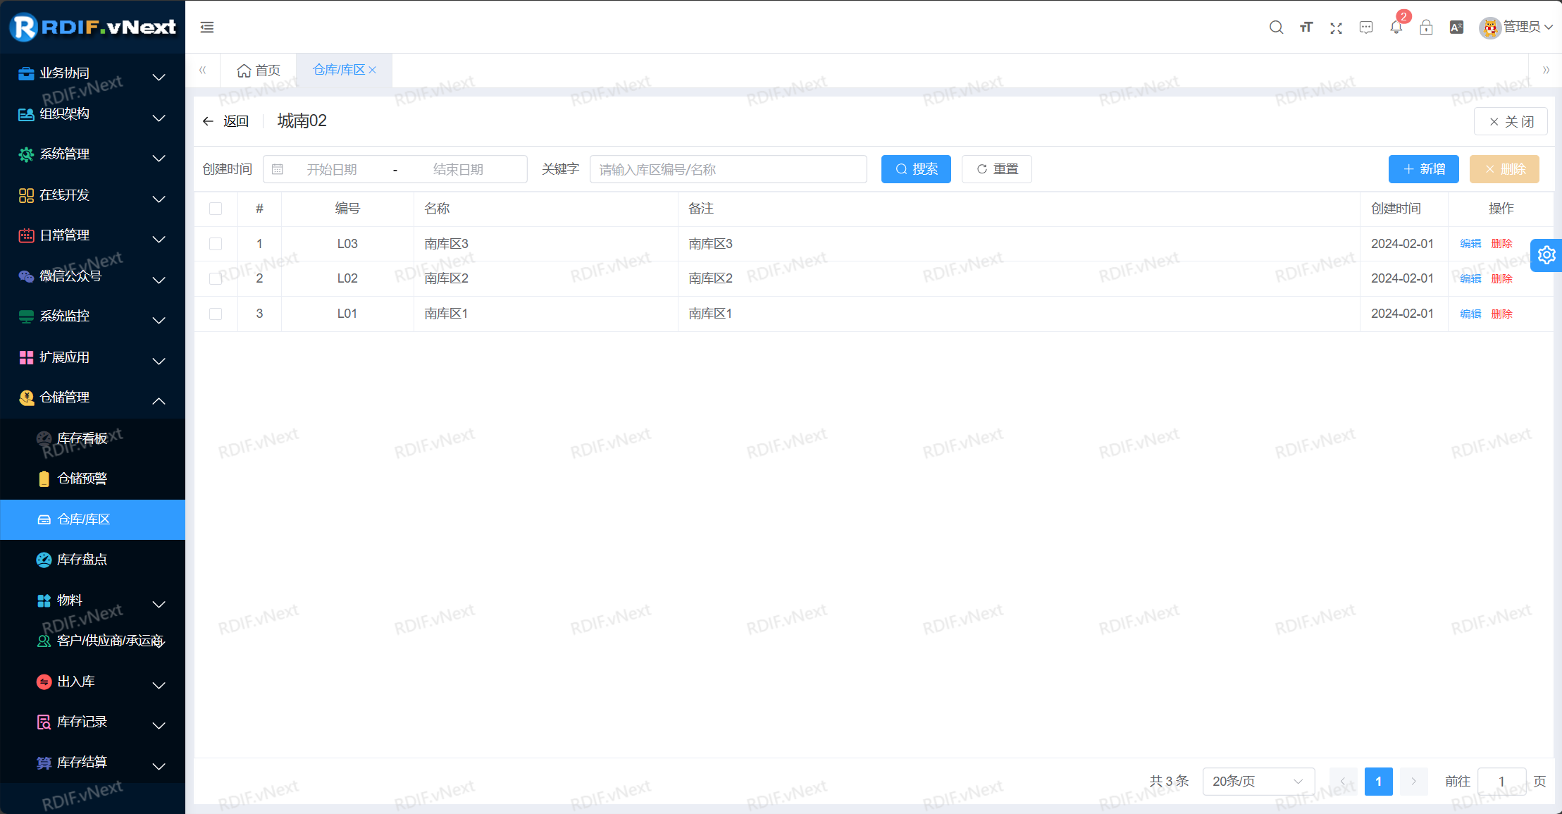Image resolution: width=1562 pixels, height=814 pixels.
Task: Toggle fullscreen mode icon
Action: tap(1336, 27)
